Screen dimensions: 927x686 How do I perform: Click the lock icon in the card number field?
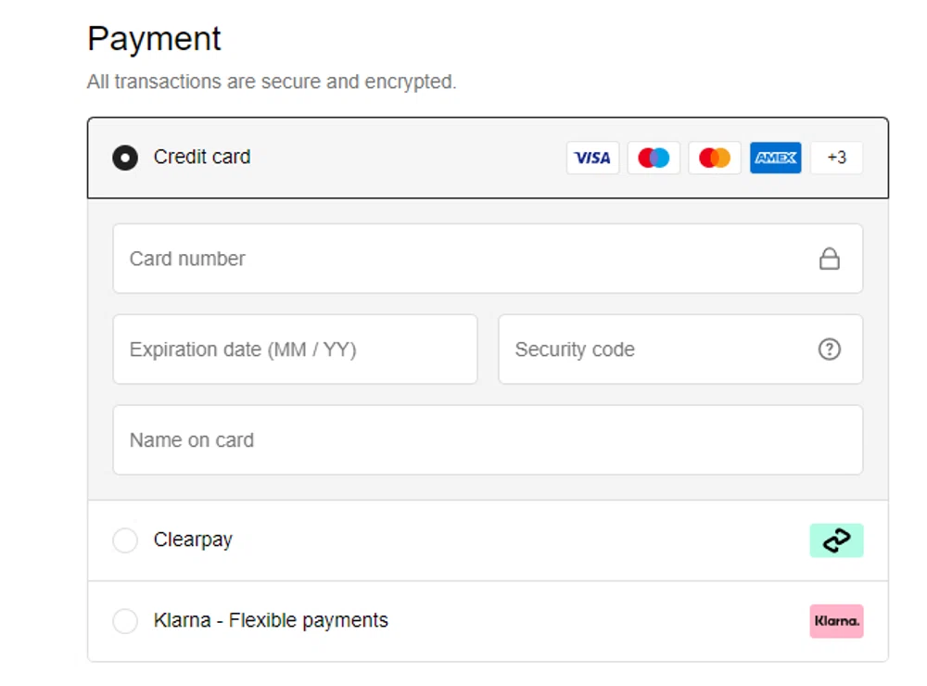click(x=830, y=259)
